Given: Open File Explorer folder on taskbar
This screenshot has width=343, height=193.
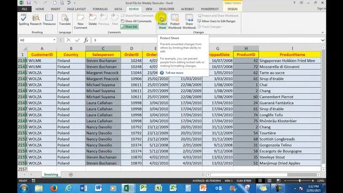Looking at the screenshot, I should pos(39,188).
